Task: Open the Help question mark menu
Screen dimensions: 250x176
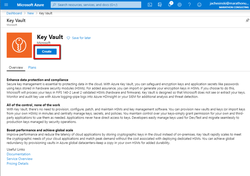Action: click(189, 5)
